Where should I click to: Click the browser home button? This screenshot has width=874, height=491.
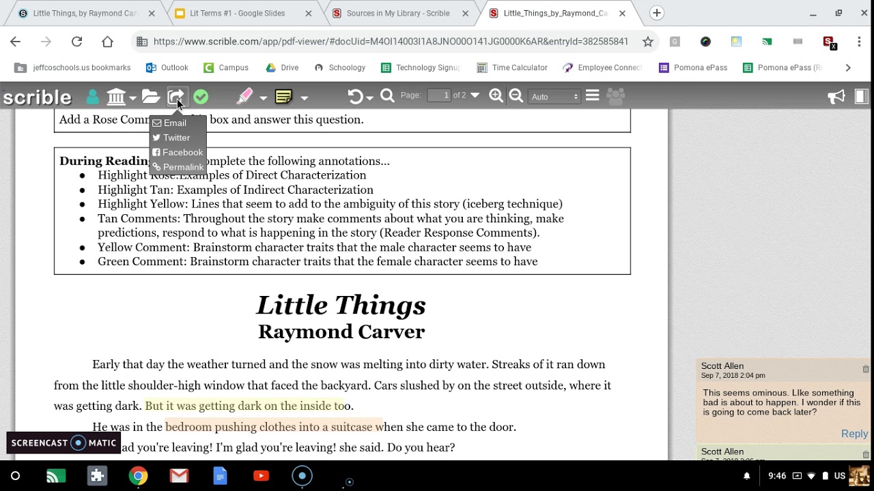tap(107, 42)
